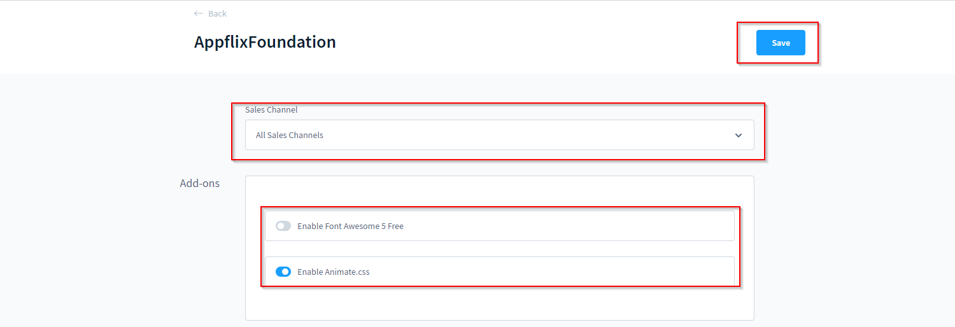Click the blank bottom area of the Add-ons card

(x=499, y=304)
